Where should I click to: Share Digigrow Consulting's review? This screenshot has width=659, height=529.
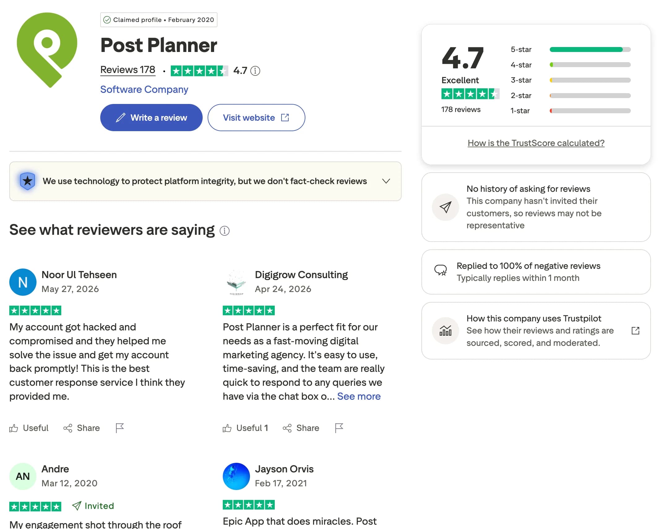(x=301, y=428)
